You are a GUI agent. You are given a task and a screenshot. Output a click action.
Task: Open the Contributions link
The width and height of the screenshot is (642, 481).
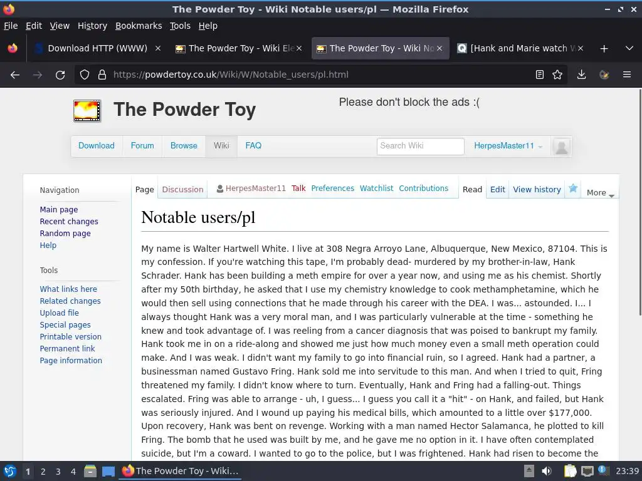[x=423, y=188]
